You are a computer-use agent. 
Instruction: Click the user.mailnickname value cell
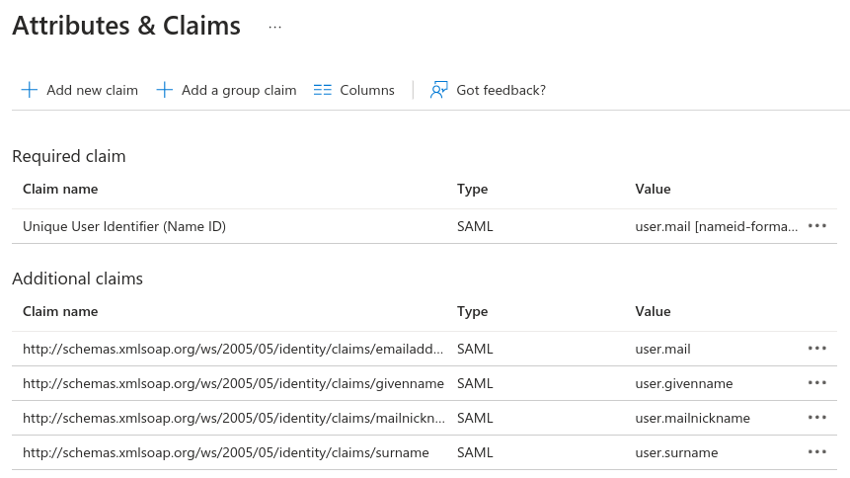tap(692, 418)
